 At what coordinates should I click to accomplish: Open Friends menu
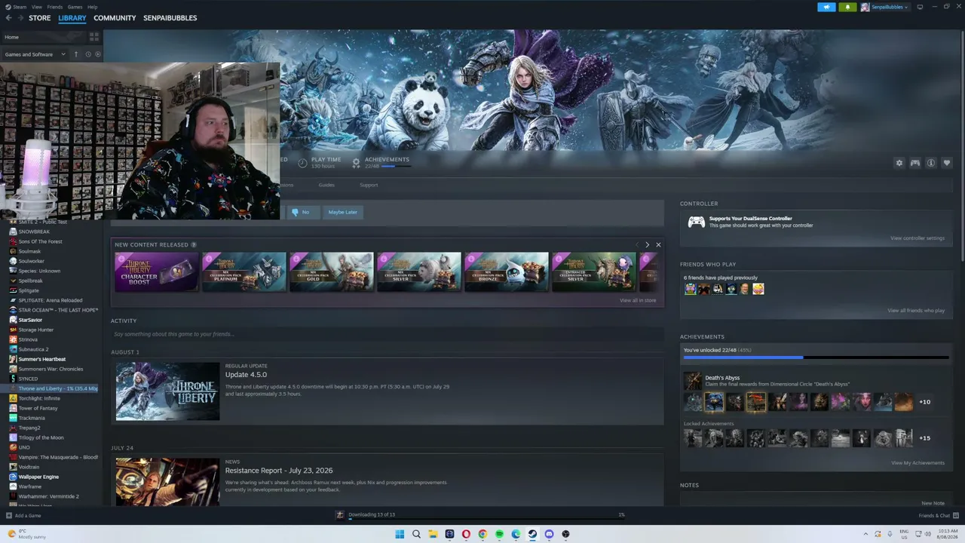coord(55,7)
